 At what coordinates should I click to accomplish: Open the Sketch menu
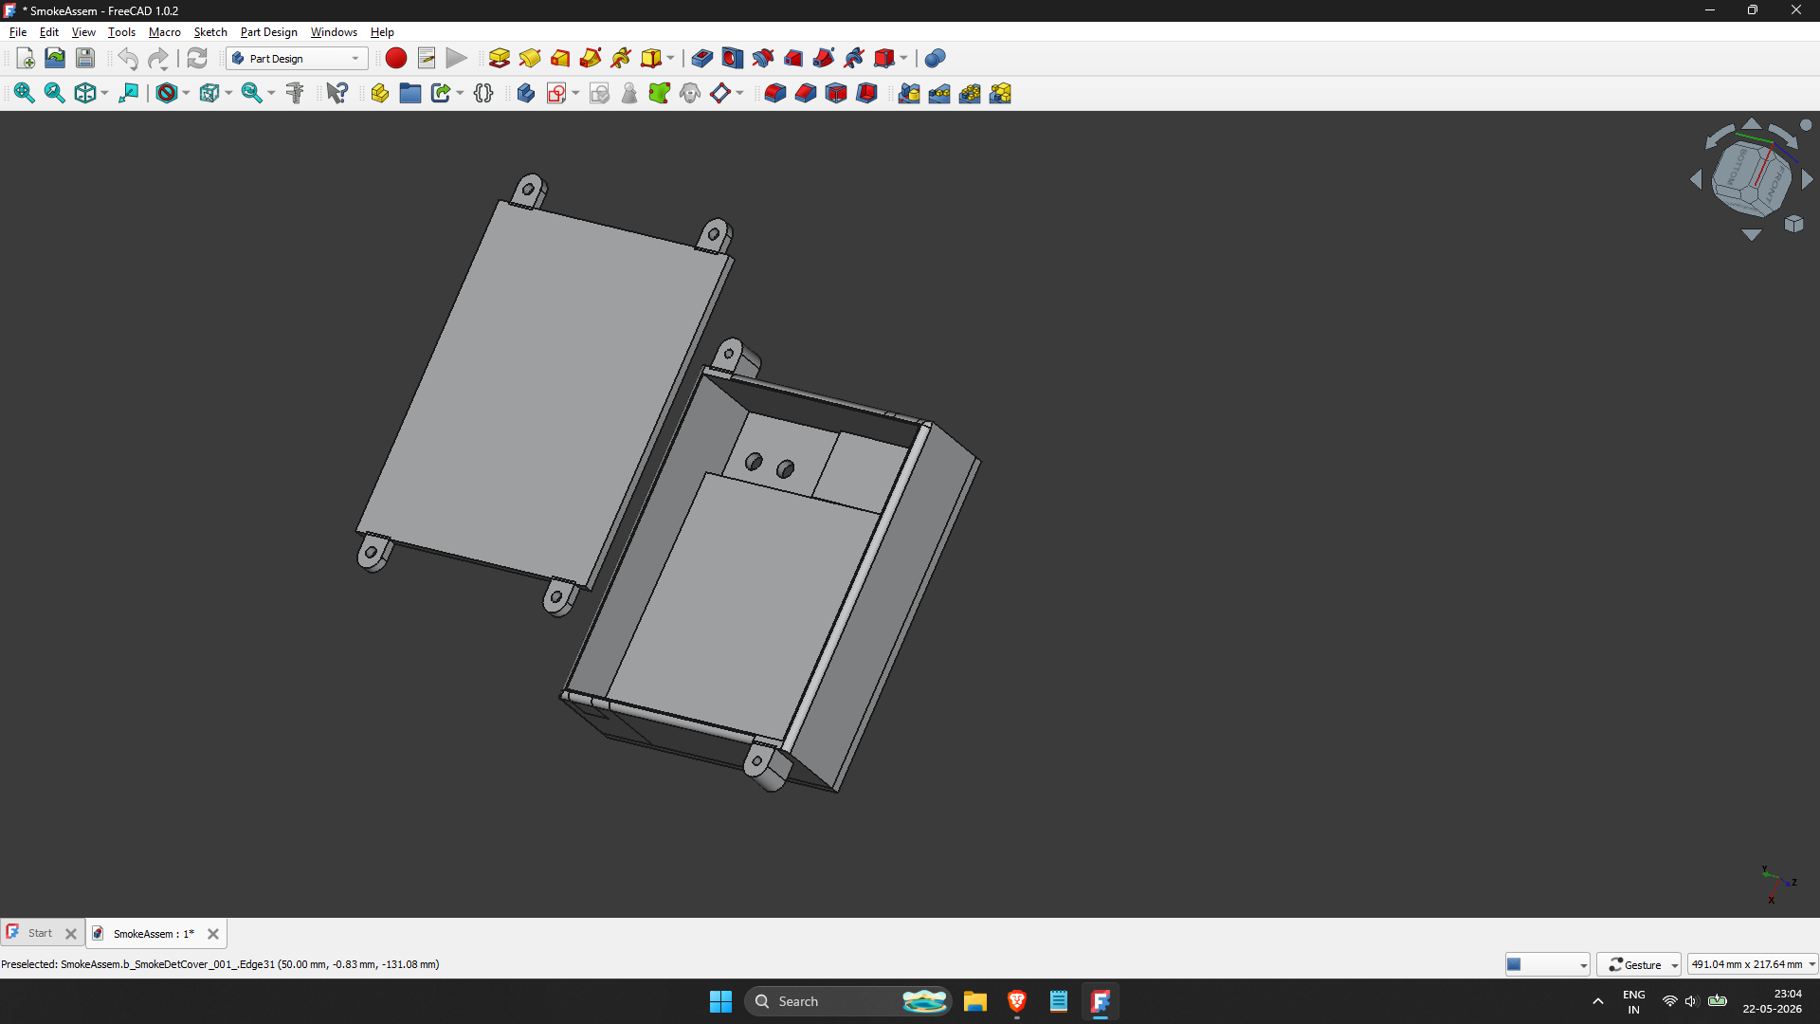point(210,32)
